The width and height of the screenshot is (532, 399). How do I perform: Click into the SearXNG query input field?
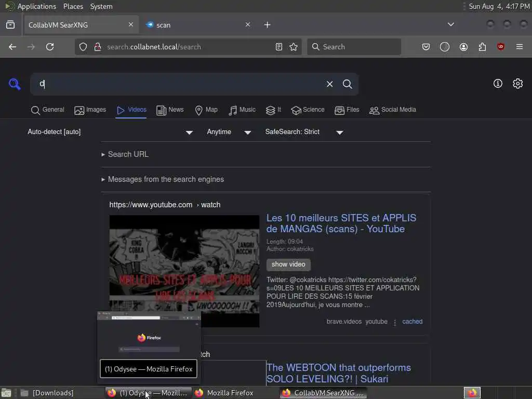pos(180,84)
